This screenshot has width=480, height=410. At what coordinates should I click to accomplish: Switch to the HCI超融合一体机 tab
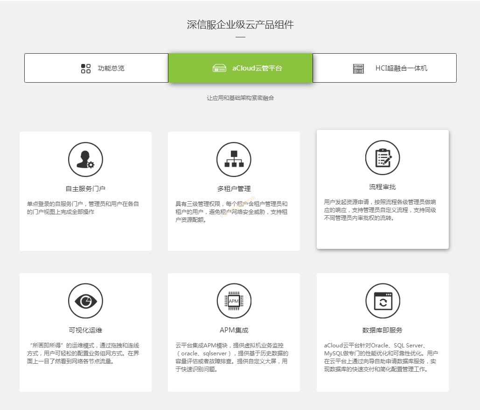pyautogui.click(x=383, y=68)
